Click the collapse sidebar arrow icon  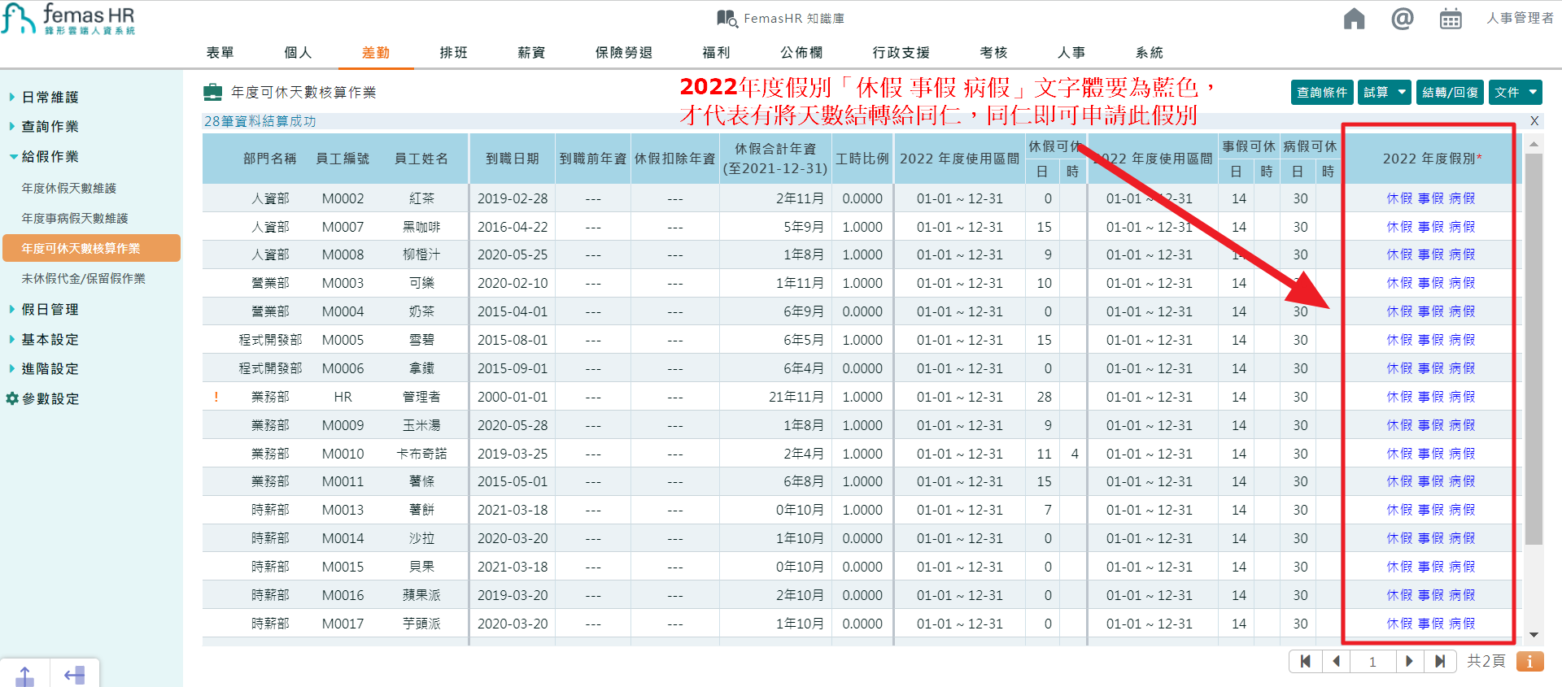click(x=74, y=675)
